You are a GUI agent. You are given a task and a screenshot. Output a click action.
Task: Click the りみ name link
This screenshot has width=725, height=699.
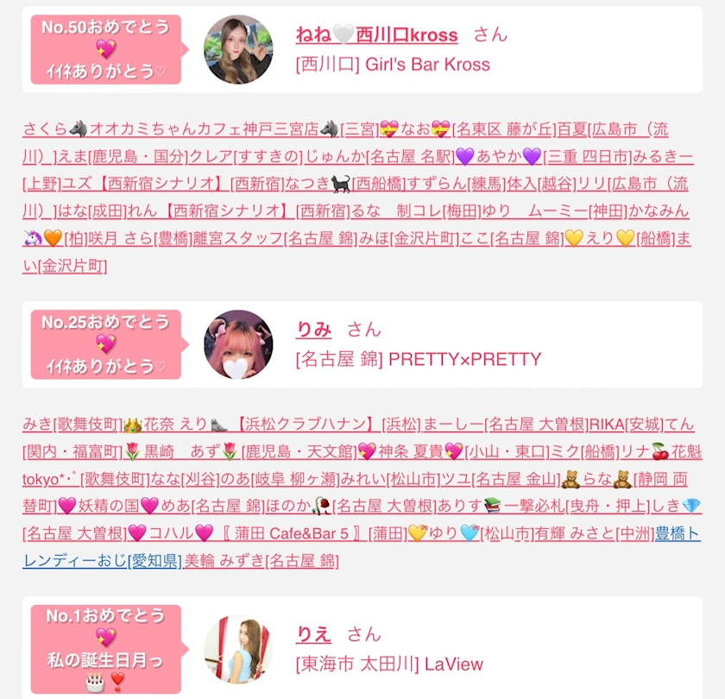click(314, 330)
